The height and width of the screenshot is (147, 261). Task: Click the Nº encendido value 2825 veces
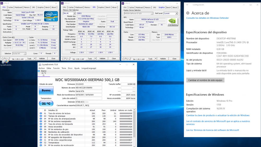coord(128,95)
